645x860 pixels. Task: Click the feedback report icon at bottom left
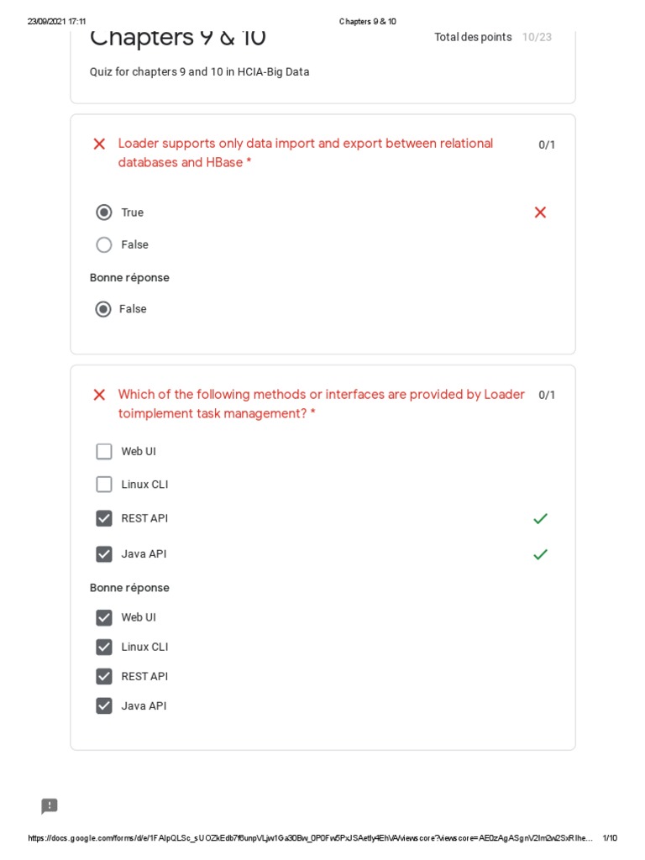coord(50,806)
